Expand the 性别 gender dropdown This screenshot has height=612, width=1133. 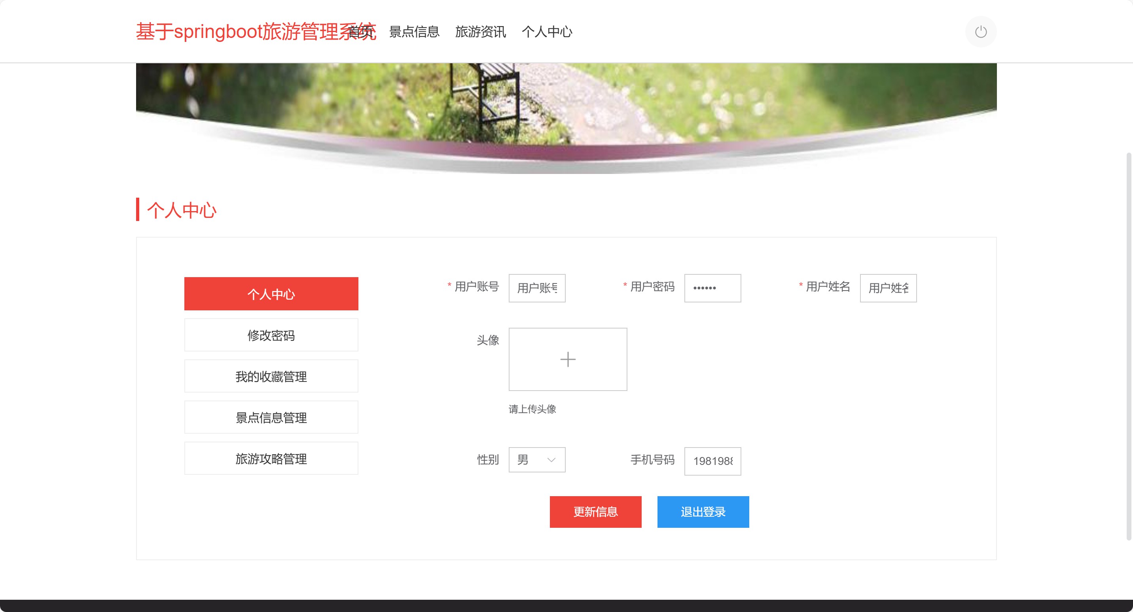coord(536,459)
